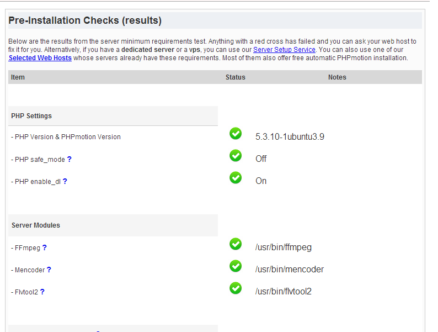Follow the Selected Web Hosts link
Image resolution: width=438 pixels, height=332 pixels.
[x=40, y=58]
